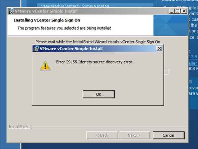Click the grayed-out Next > button

coord(134,135)
